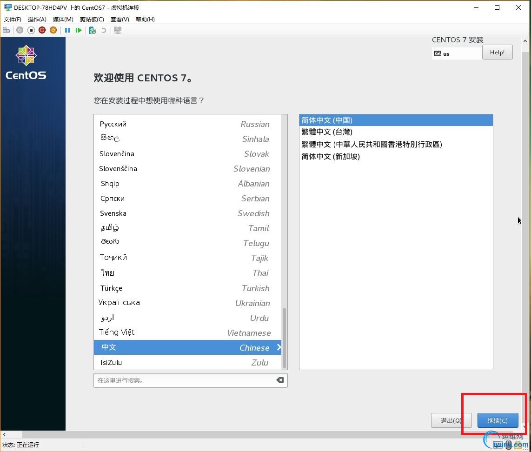Select Turkish in the language list

click(187, 288)
